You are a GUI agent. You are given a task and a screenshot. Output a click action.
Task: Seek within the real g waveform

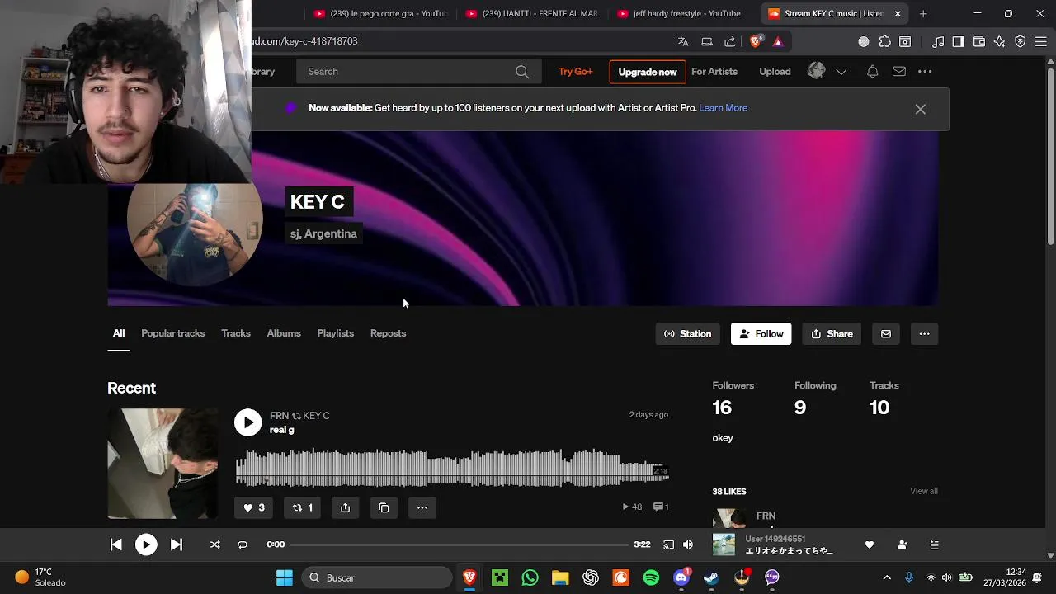[x=452, y=468]
